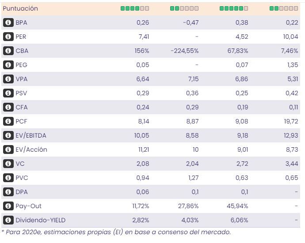Select the five-green-square score indicator
This screenshot has height=243, width=305.
point(234,8)
